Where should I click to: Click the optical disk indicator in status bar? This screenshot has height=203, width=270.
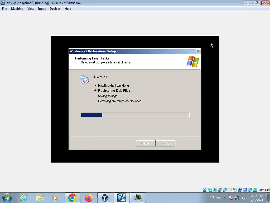pyautogui.click(x=210, y=190)
